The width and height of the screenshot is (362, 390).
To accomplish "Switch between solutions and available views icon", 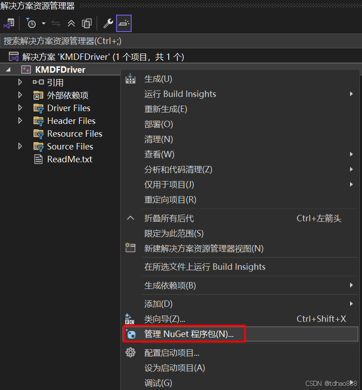I will point(9,24).
